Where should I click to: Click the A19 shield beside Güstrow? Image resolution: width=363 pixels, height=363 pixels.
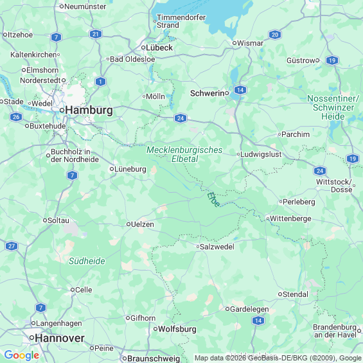[332, 60]
